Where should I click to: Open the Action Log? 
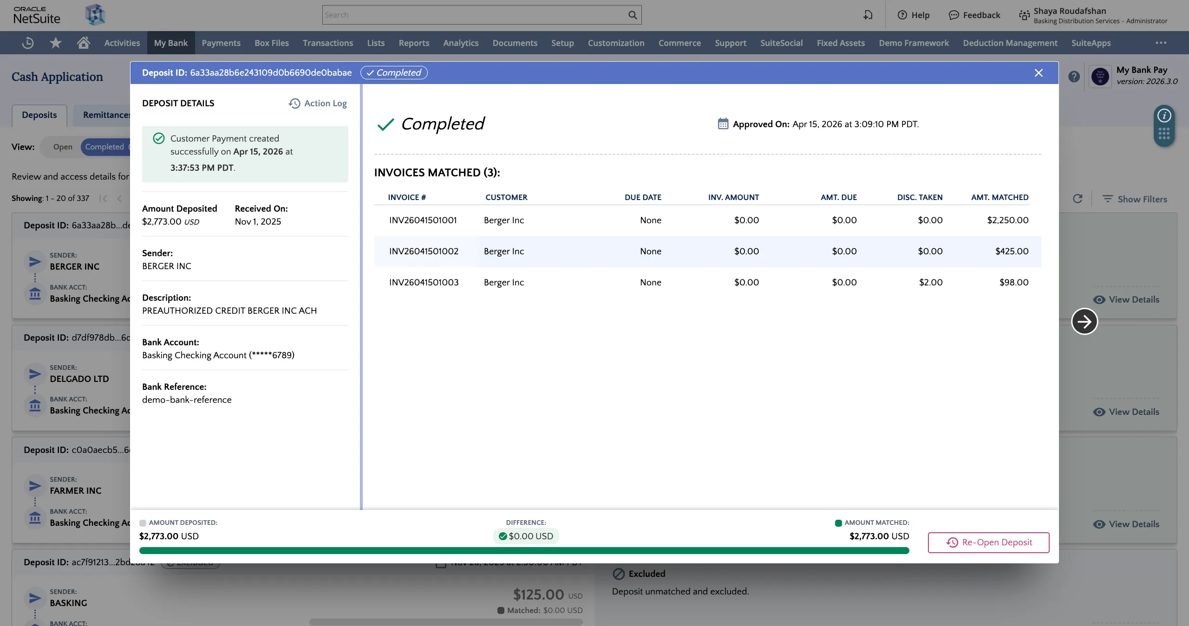[x=318, y=103]
